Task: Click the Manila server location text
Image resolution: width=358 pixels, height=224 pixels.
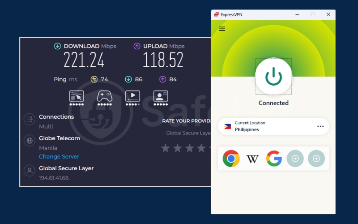Action: [48, 148]
